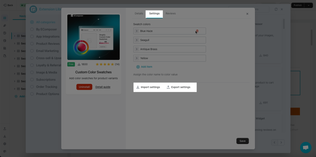Viewport: 316px width, 157px height.
Task: Open the dropdown arrow next to Publish
Action: 309,5
